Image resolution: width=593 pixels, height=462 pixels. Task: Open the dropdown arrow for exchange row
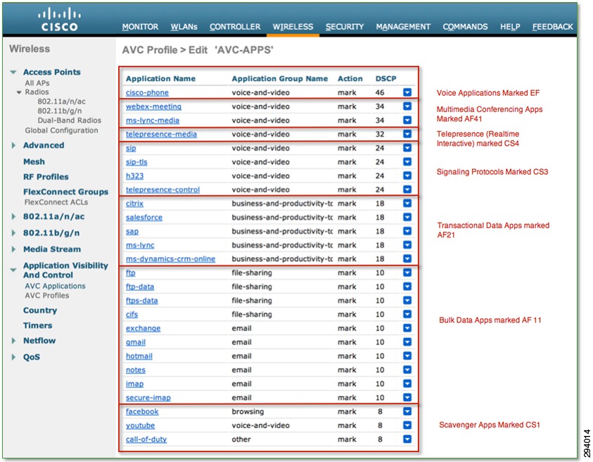(407, 328)
